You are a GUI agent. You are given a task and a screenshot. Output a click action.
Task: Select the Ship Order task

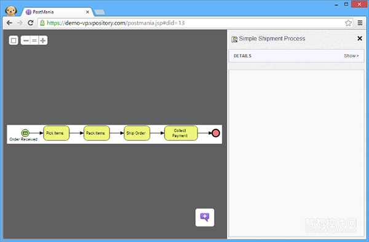point(137,133)
